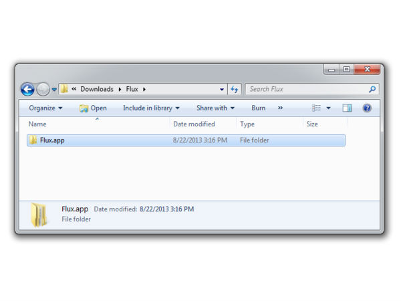Navigate to Downloads in the address bar

[97, 89]
